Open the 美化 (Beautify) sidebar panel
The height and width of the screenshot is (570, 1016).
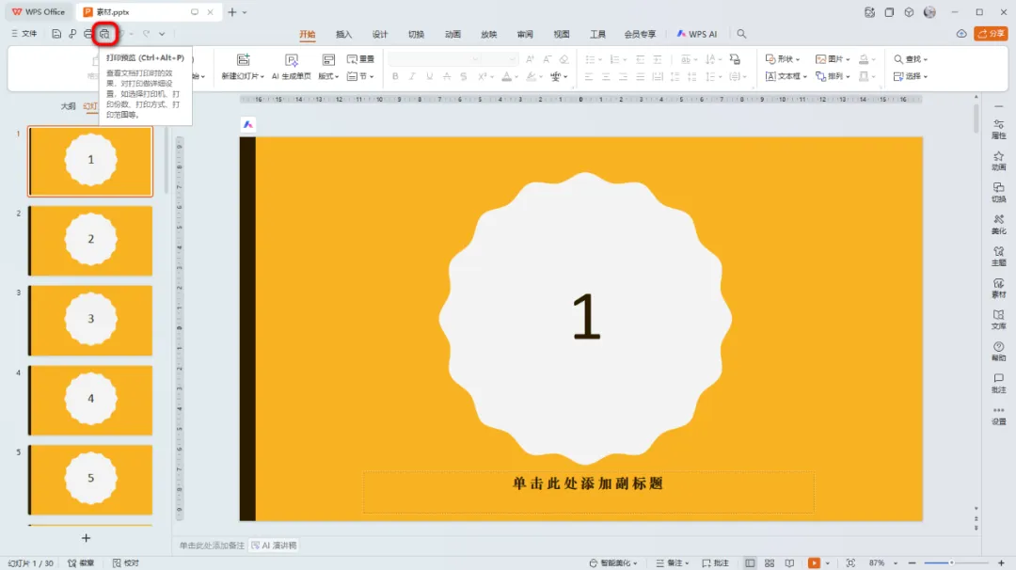[998, 224]
